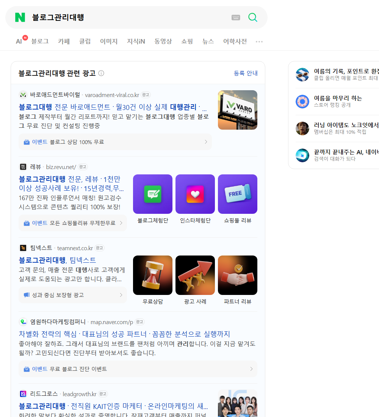Click the 바로애드먼트바이럴 favicon
This screenshot has height=417, width=379.
click(23, 95)
